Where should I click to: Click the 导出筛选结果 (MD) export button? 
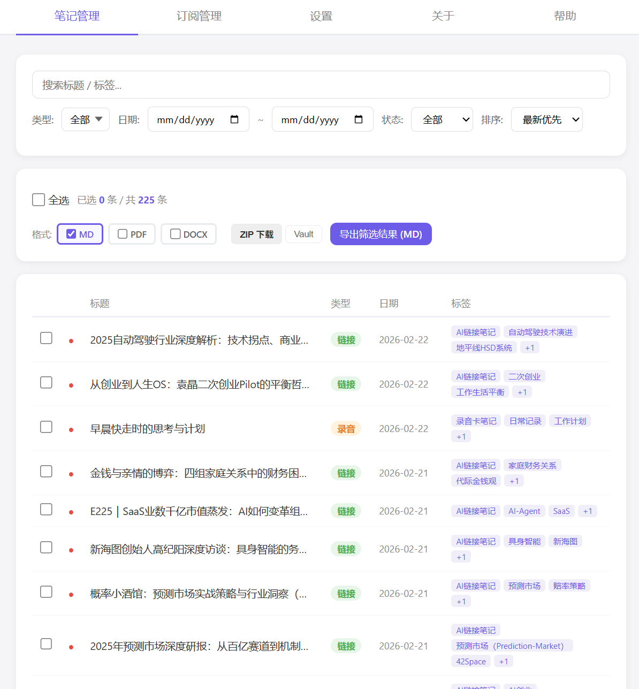381,234
